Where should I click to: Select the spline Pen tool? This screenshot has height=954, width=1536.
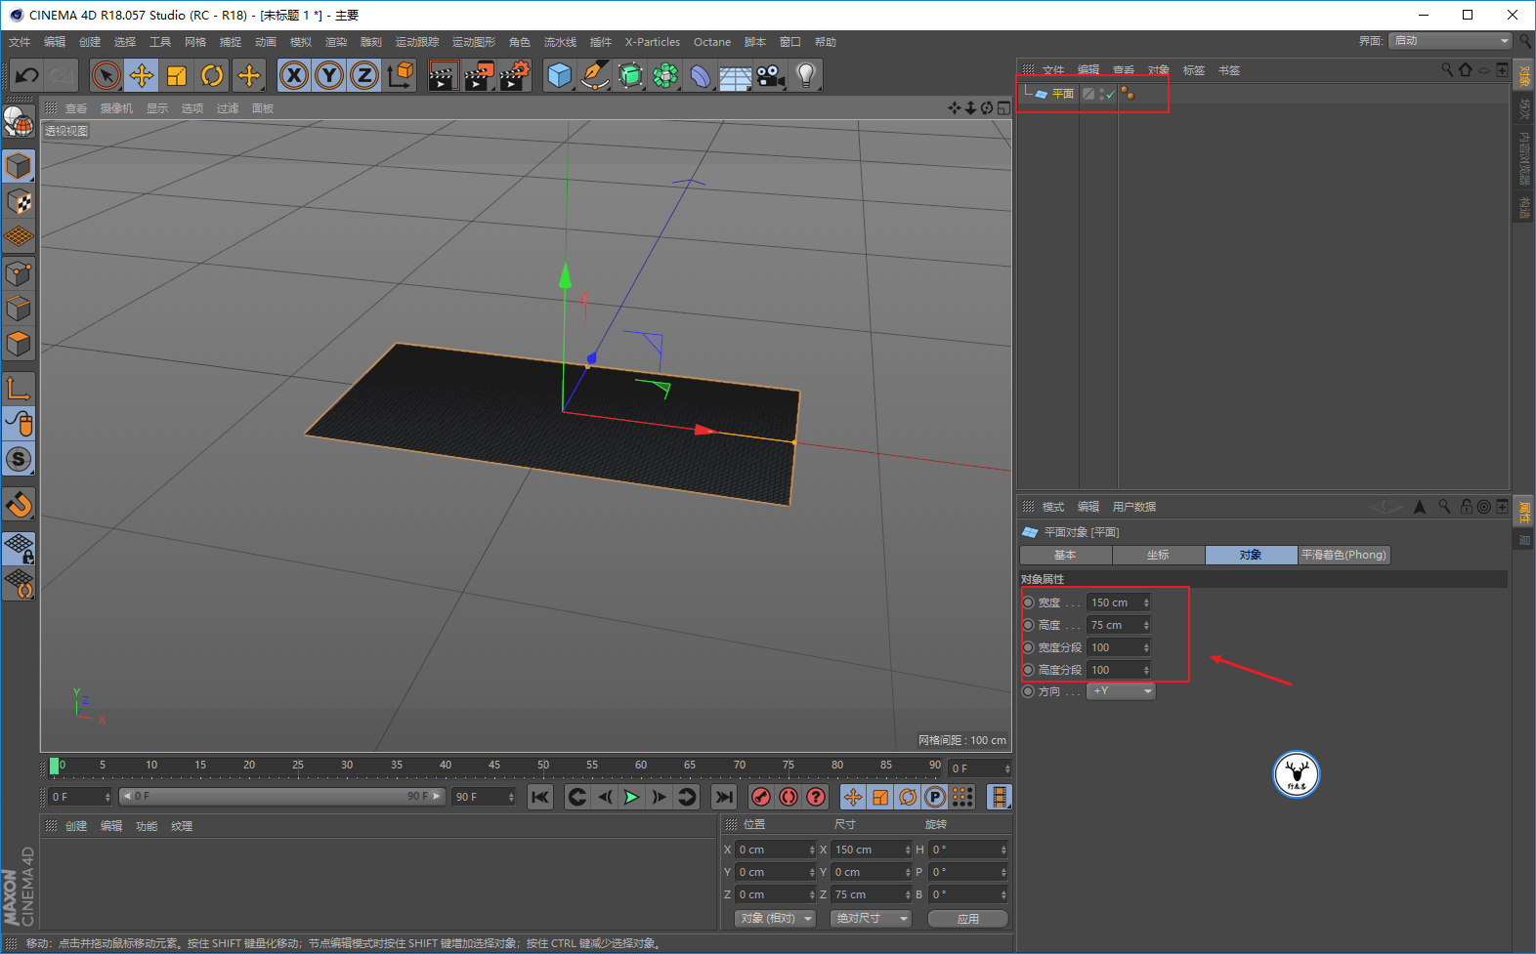[x=594, y=75]
